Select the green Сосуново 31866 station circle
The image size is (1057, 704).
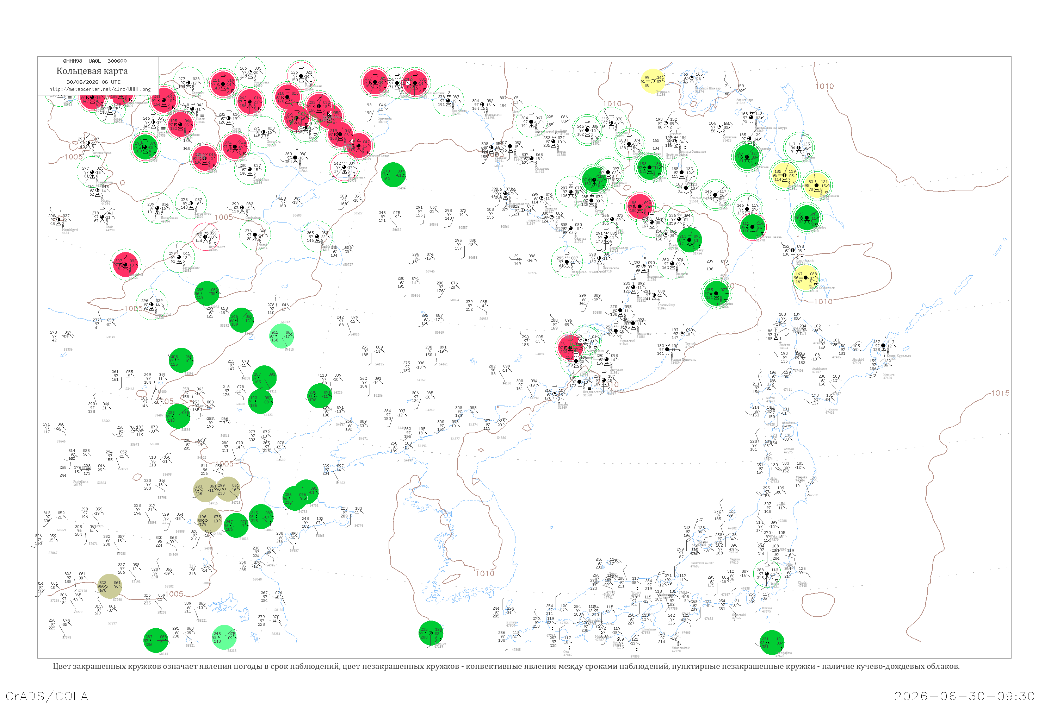click(x=716, y=293)
